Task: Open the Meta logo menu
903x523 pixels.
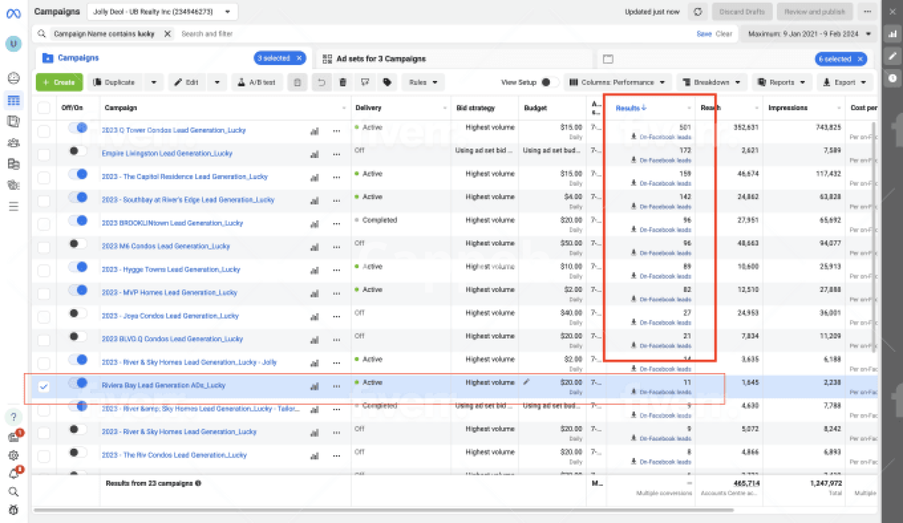Action: (14, 14)
